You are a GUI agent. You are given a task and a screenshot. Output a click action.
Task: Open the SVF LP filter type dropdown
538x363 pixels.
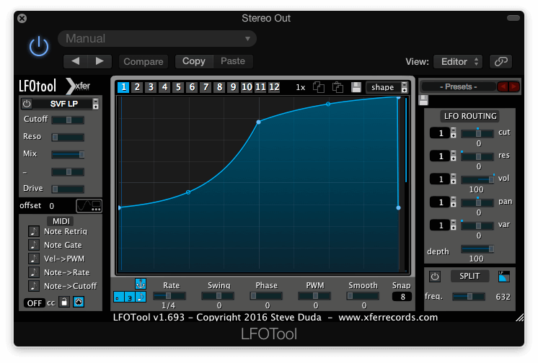coord(66,104)
